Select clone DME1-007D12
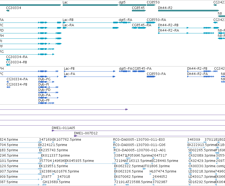Viewport: 225px width, 186px height. point(150,136)
